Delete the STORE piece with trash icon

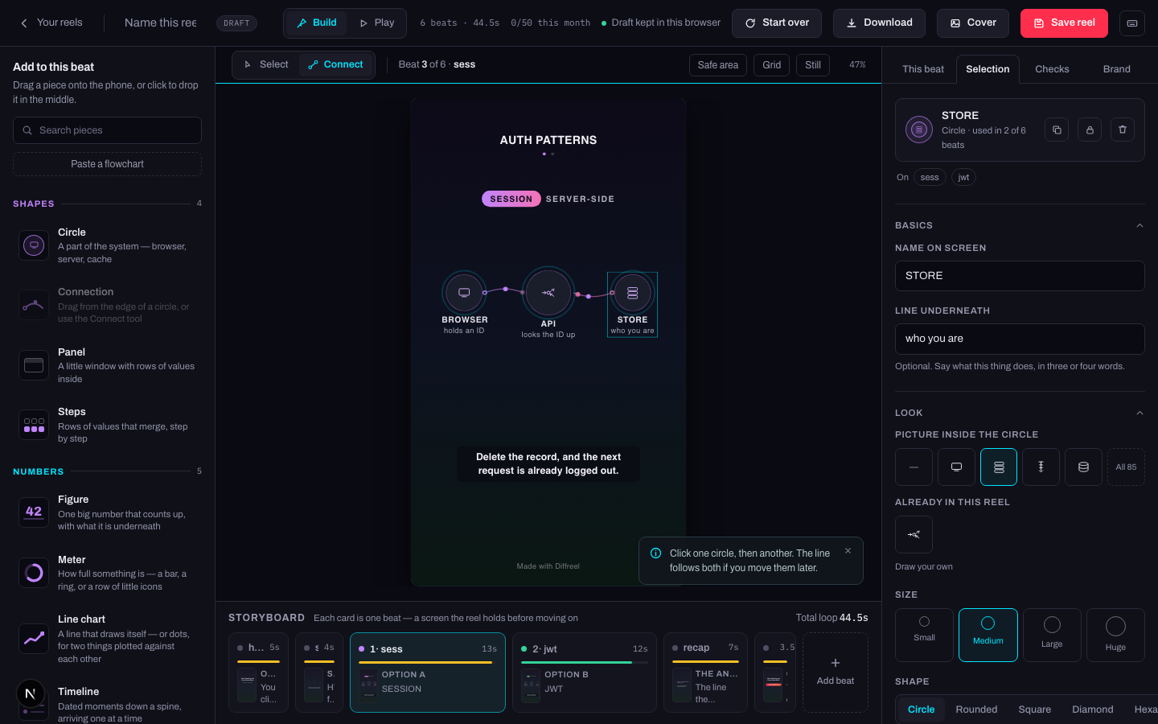(x=1123, y=130)
